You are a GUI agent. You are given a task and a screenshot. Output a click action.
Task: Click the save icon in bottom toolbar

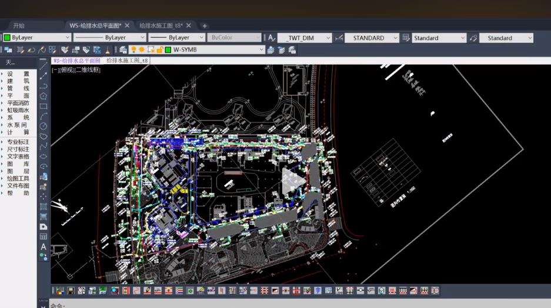pyautogui.click(x=71, y=291)
